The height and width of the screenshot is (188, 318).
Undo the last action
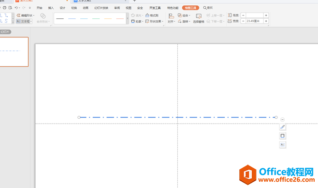coord(16,8)
